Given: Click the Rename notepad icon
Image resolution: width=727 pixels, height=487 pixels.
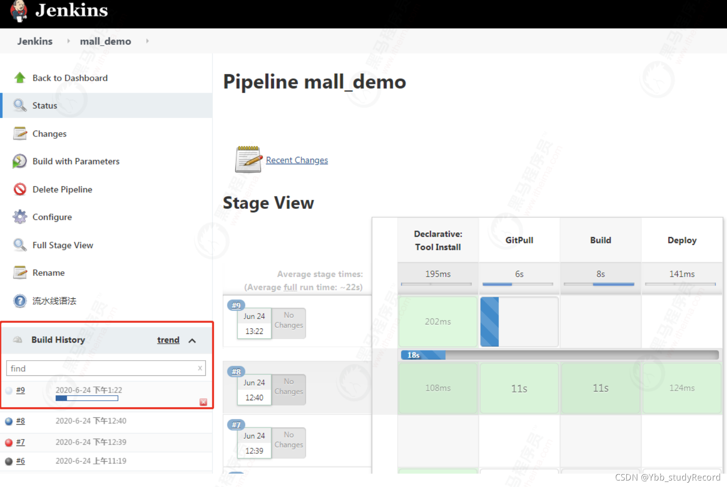Looking at the screenshot, I should click(19, 273).
